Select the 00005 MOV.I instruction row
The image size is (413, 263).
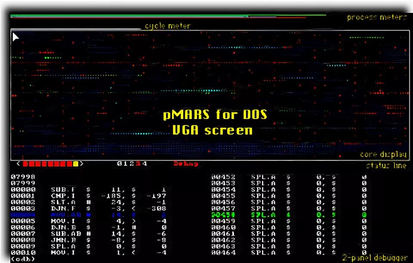(x=89, y=221)
